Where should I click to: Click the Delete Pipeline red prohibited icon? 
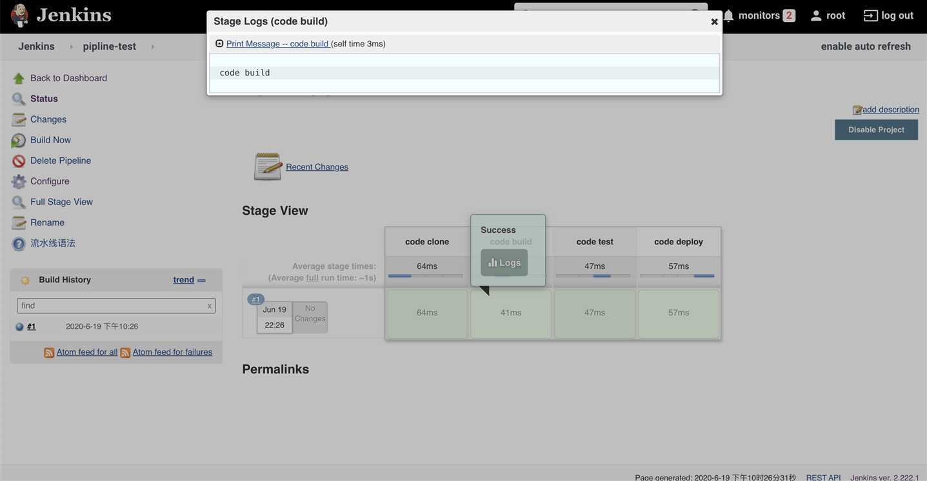click(19, 161)
